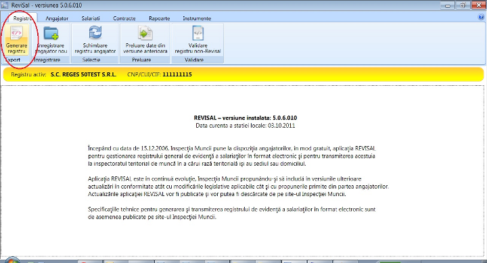The height and width of the screenshot is (263, 487).
Task: Click the REVISAL versiune instalata heading
Action: pyautogui.click(x=246, y=118)
